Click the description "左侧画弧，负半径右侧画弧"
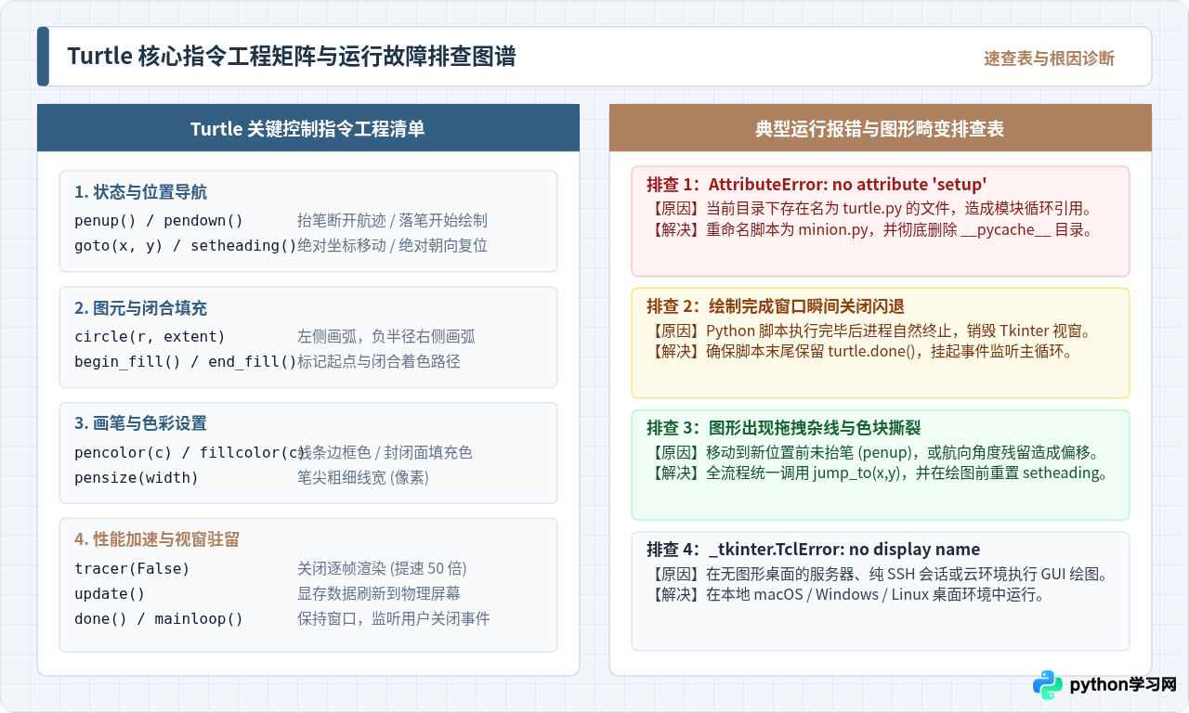The width and height of the screenshot is (1189, 713). coord(386,336)
